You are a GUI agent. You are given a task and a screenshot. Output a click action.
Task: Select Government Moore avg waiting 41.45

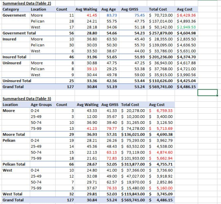(x=92, y=15)
